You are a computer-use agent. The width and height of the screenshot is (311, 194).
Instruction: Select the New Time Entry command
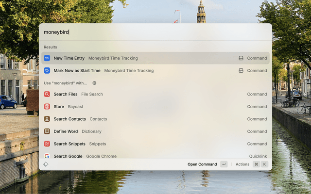69,58
